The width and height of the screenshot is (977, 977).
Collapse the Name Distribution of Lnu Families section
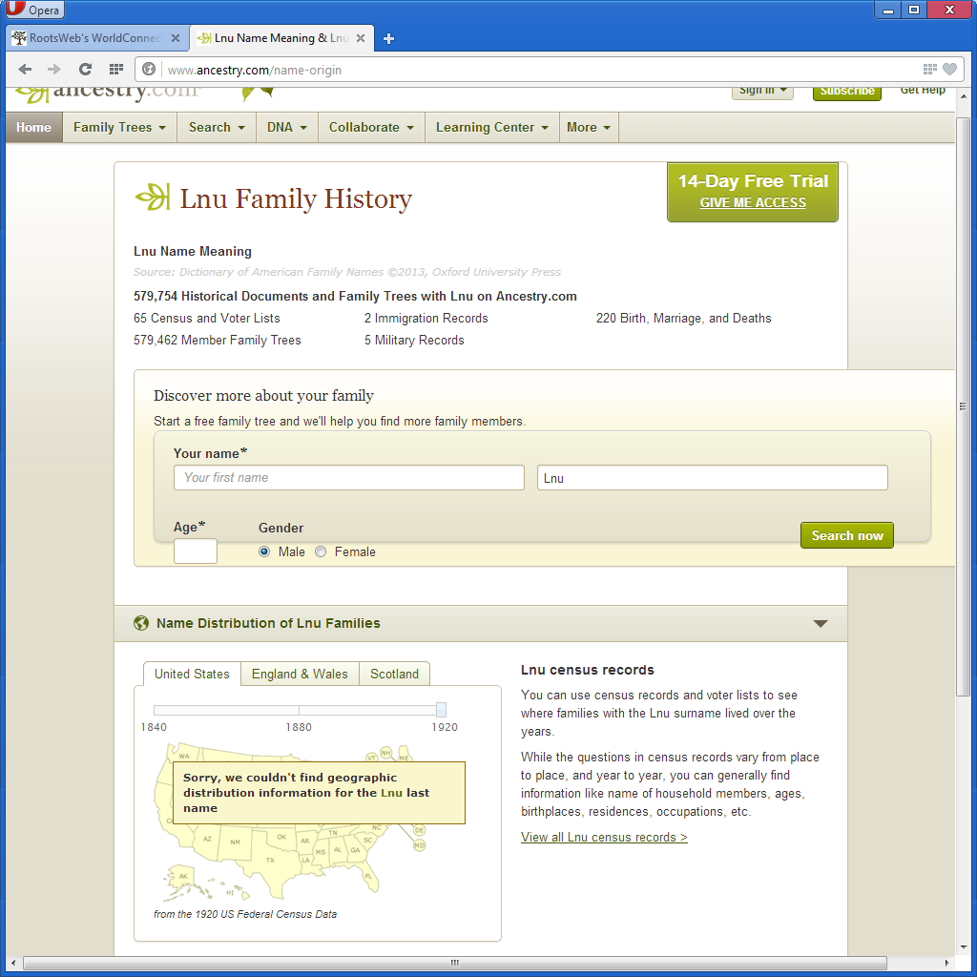coord(821,622)
